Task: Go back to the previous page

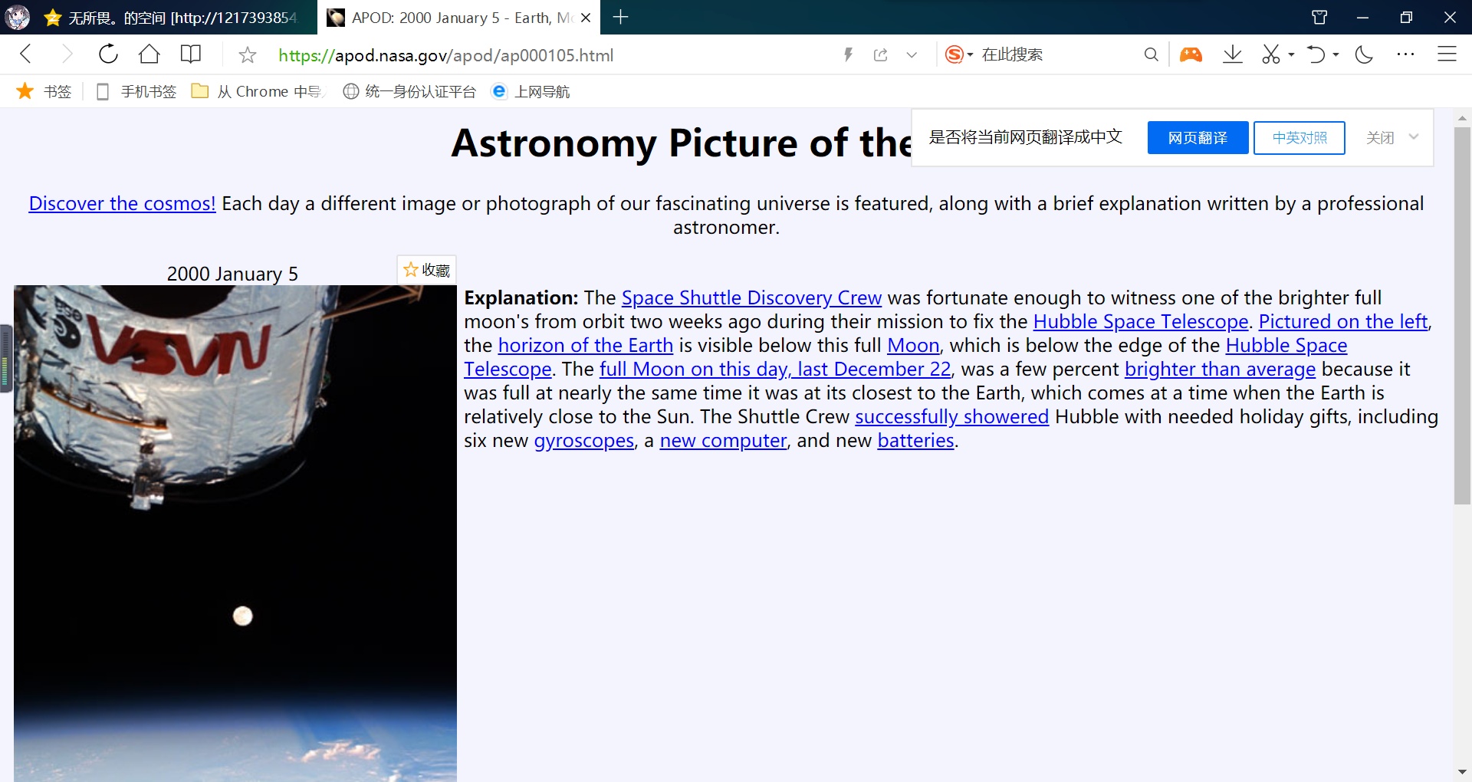Action: tap(26, 54)
